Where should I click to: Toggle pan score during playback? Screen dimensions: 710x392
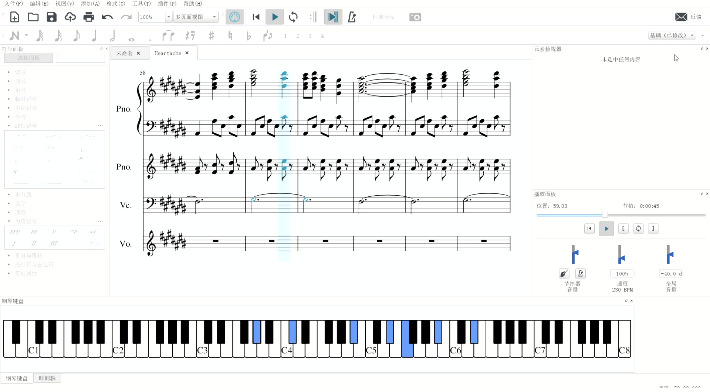pyautogui.click(x=333, y=17)
